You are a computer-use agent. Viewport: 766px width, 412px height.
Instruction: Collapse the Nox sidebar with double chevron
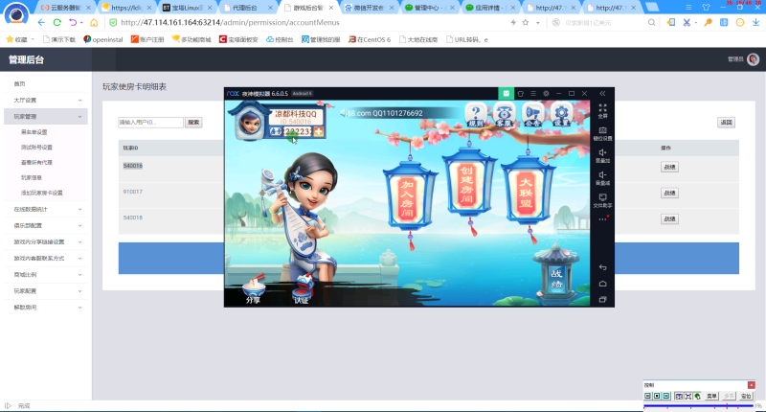pos(602,93)
